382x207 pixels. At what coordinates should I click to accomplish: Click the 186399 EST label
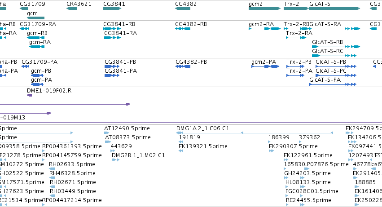tap(279, 137)
